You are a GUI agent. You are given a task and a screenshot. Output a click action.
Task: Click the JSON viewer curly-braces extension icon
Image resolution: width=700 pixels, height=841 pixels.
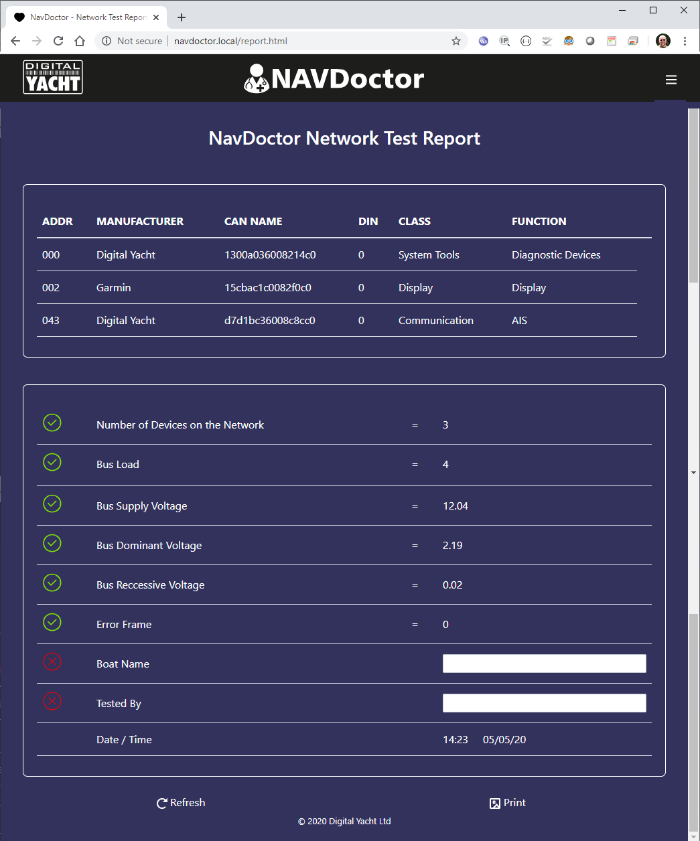(526, 41)
